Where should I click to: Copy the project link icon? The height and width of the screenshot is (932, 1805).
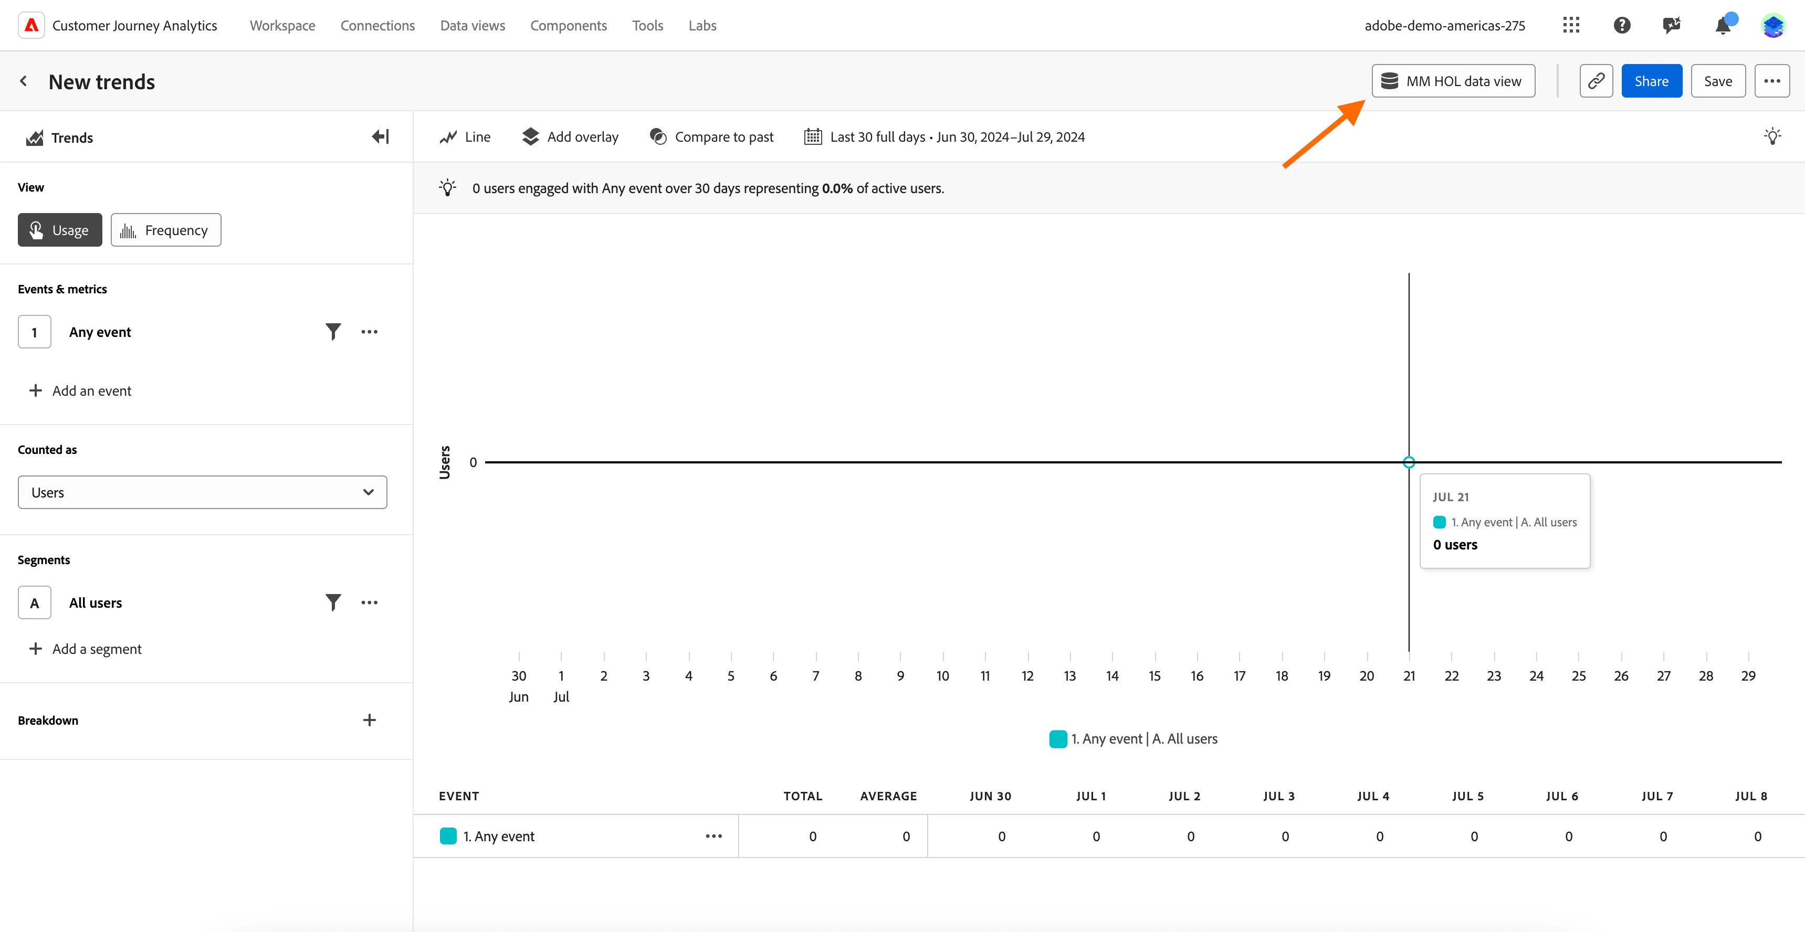point(1596,81)
